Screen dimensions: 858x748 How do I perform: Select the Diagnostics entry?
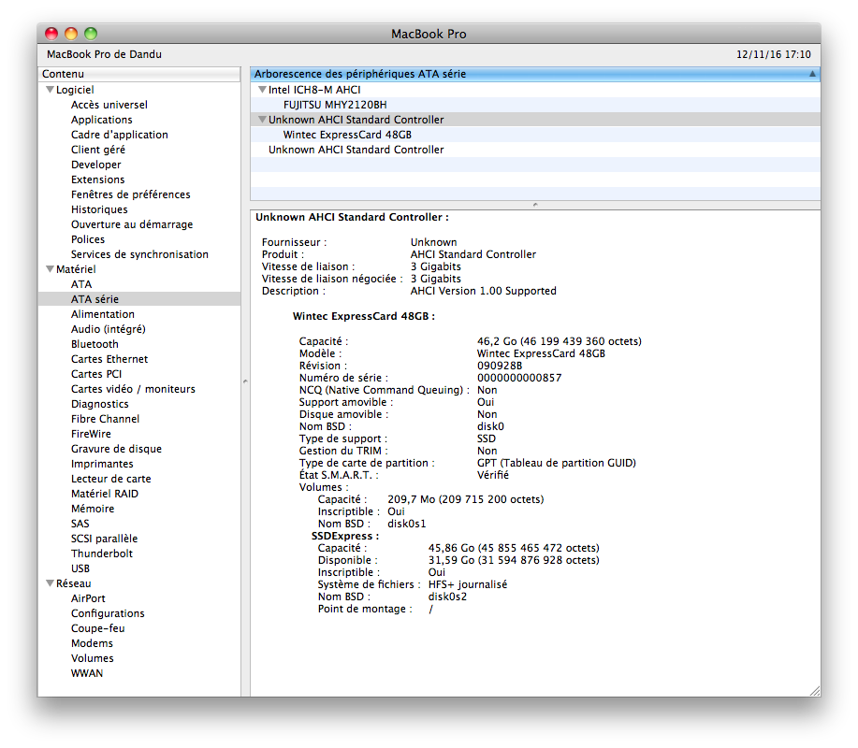tap(99, 404)
